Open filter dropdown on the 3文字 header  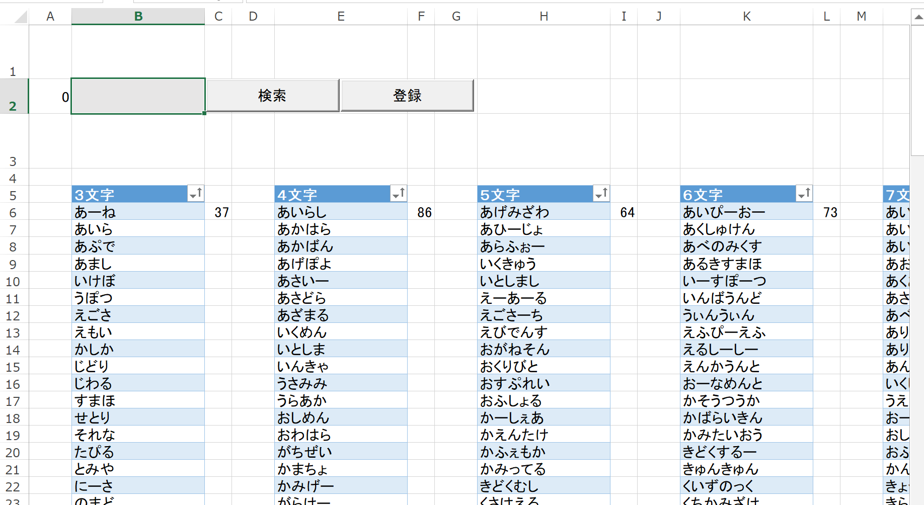[196, 194]
